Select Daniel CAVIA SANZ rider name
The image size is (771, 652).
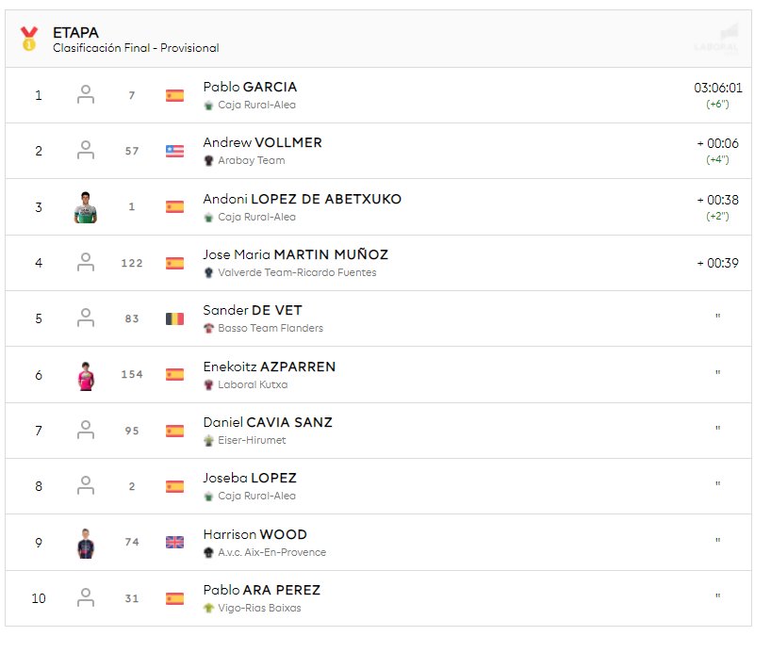(x=268, y=422)
